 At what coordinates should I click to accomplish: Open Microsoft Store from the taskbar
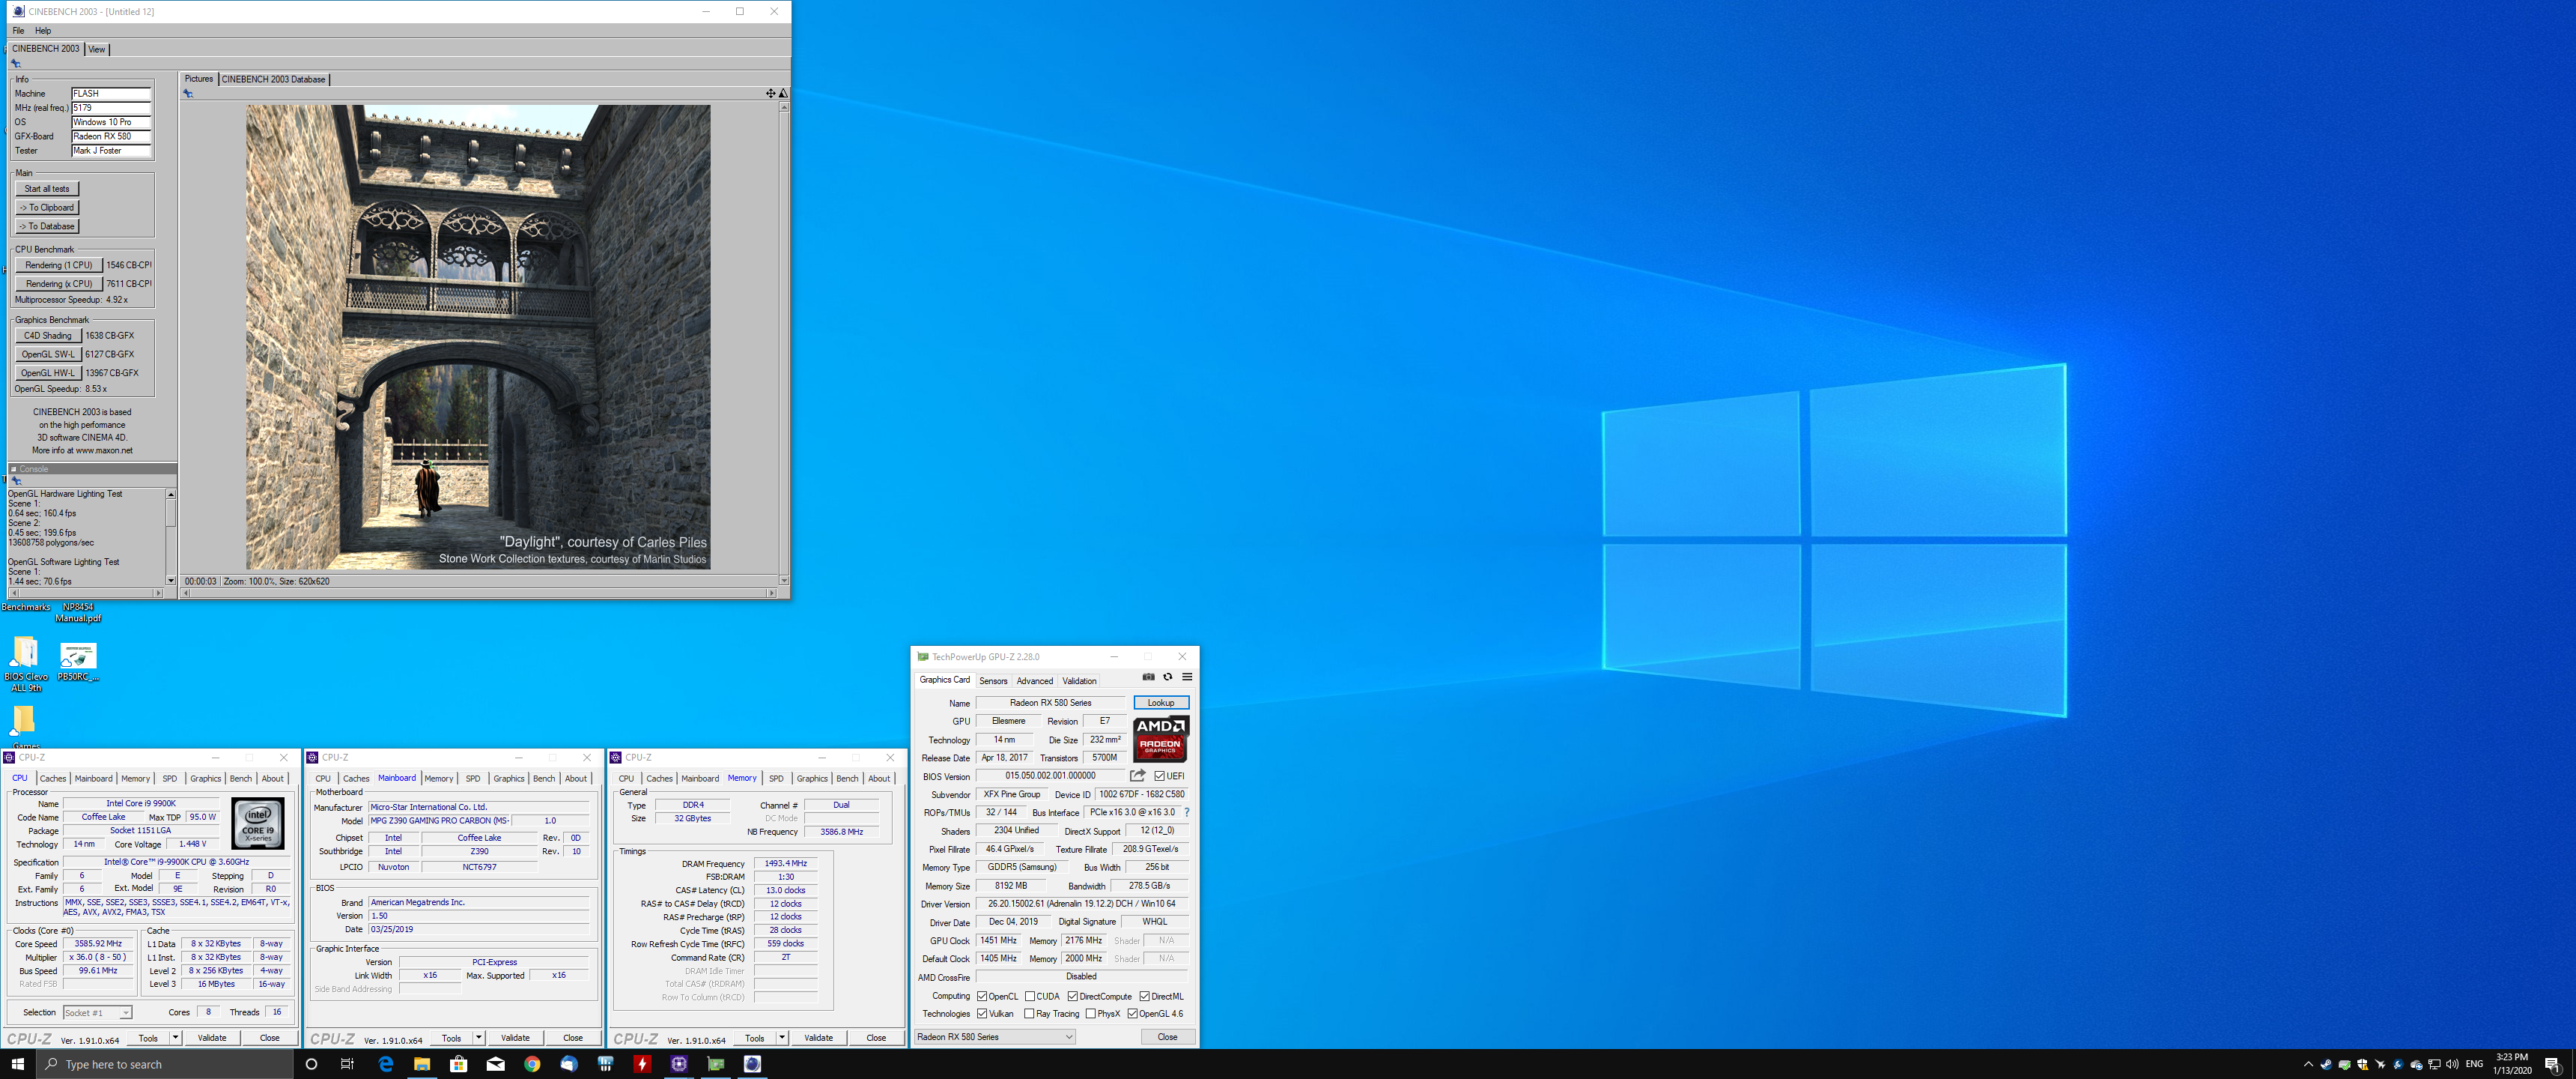pyautogui.click(x=458, y=1064)
